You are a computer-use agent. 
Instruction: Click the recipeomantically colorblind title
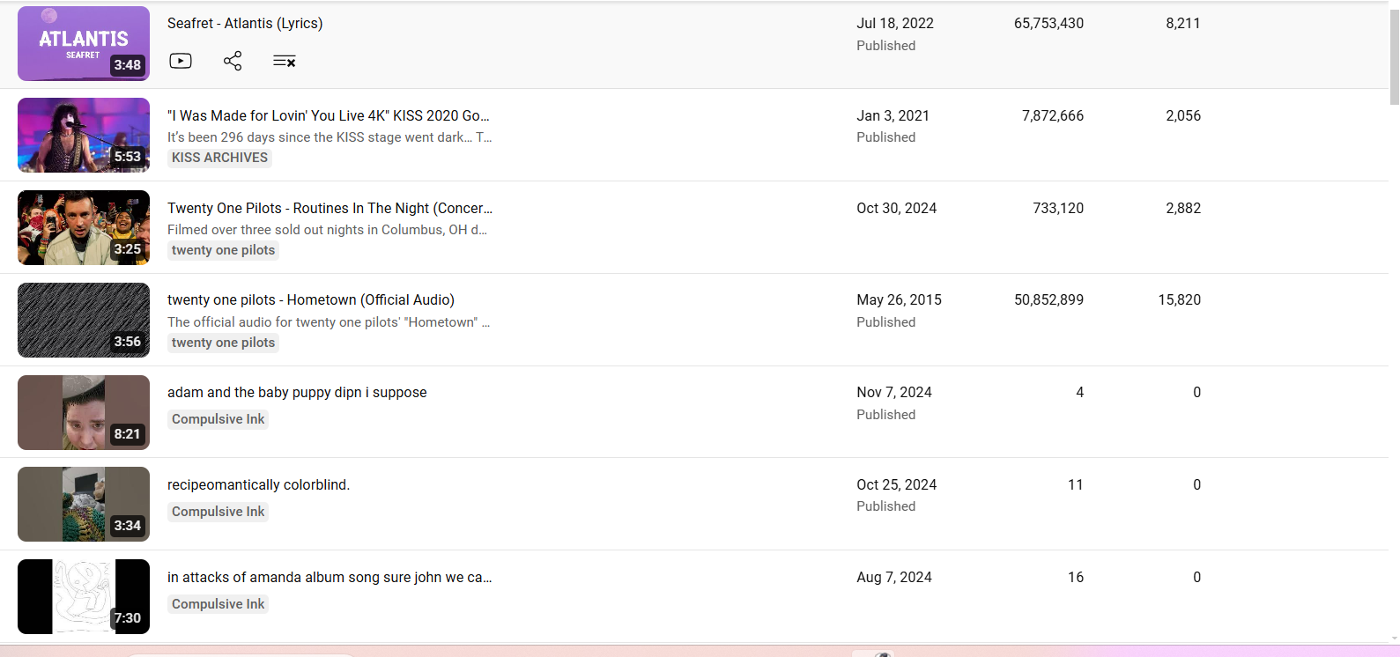[x=258, y=484]
